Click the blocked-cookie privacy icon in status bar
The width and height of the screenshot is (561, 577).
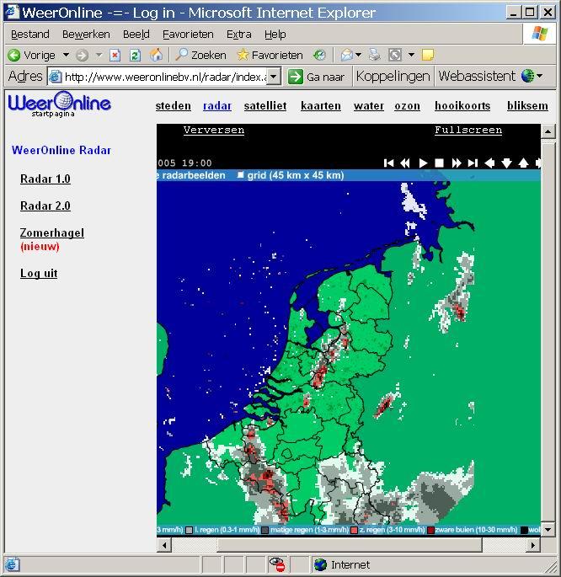[277, 564]
